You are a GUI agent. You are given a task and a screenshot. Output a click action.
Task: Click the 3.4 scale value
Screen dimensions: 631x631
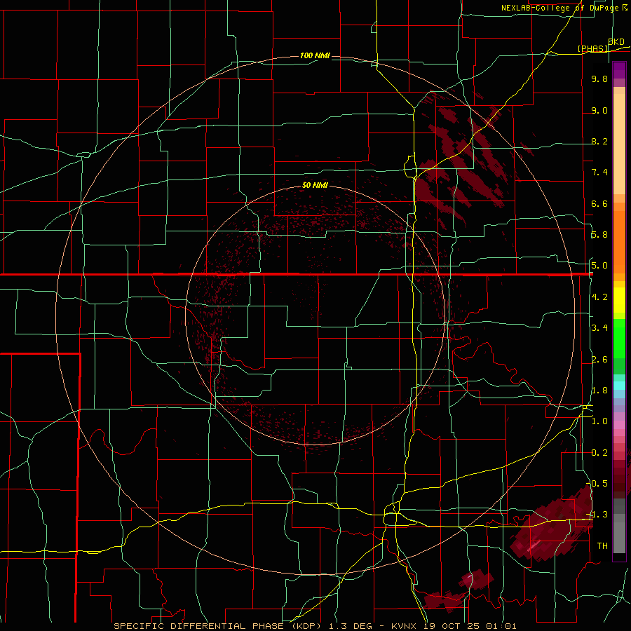tap(599, 328)
